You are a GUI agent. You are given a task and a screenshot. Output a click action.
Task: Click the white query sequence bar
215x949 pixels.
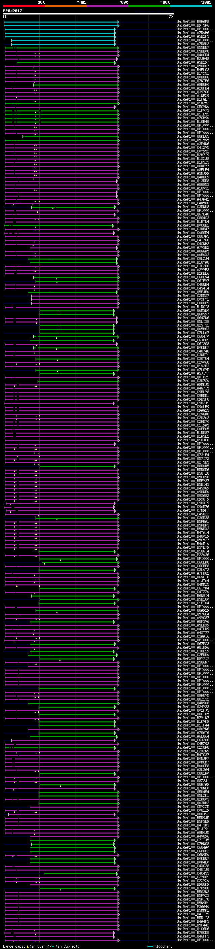coord(89,14)
